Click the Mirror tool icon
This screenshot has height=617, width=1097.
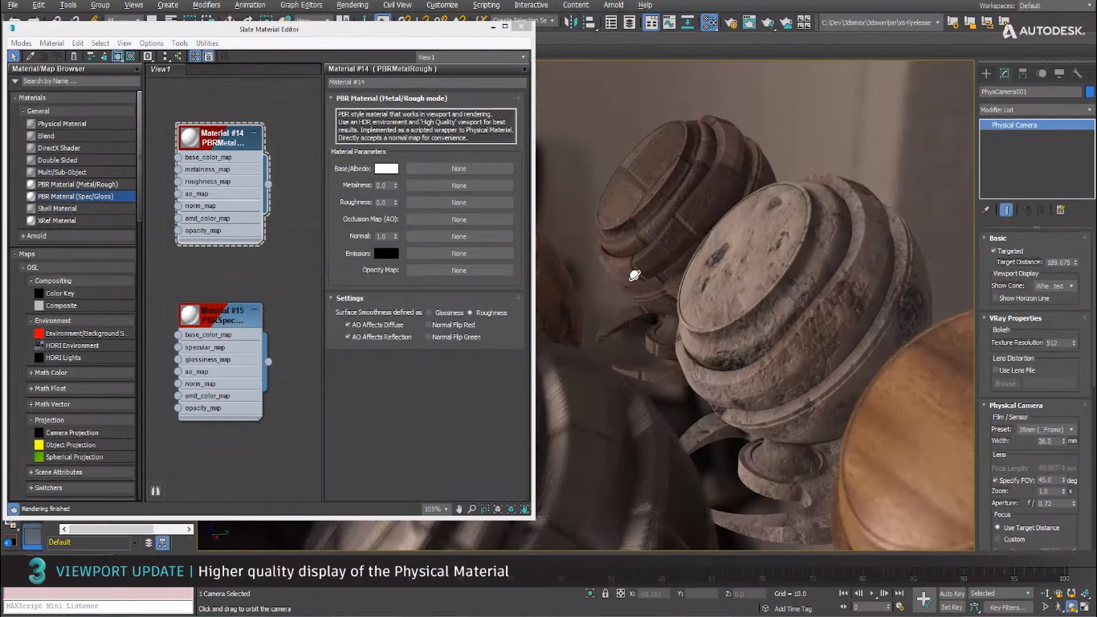tap(571, 22)
